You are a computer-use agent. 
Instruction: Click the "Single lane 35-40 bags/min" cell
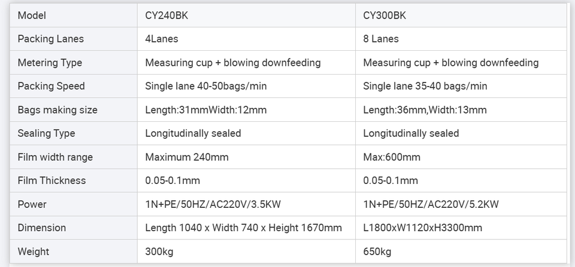[x=425, y=86]
